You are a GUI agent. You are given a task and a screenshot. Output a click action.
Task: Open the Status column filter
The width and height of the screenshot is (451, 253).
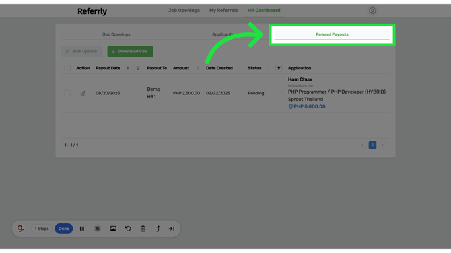click(x=279, y=68)
